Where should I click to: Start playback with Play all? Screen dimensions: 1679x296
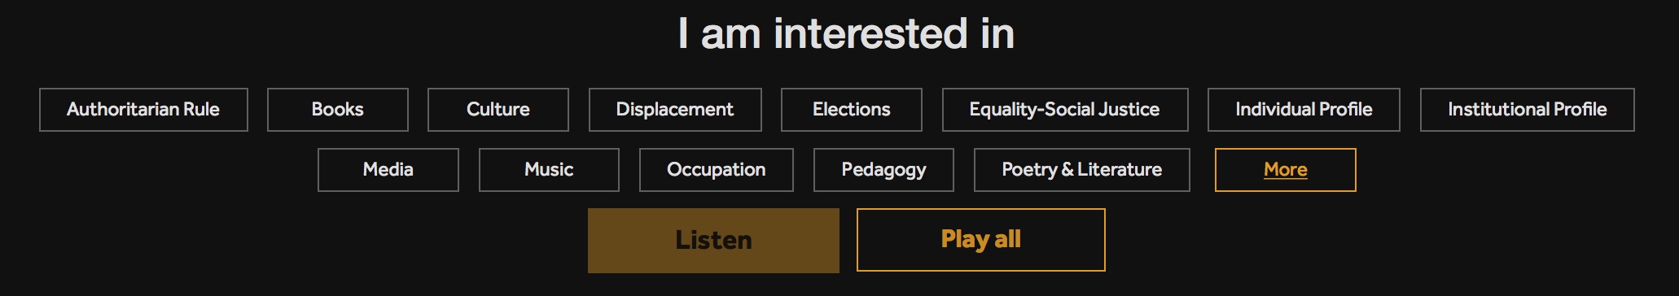[x=981, y=240]
